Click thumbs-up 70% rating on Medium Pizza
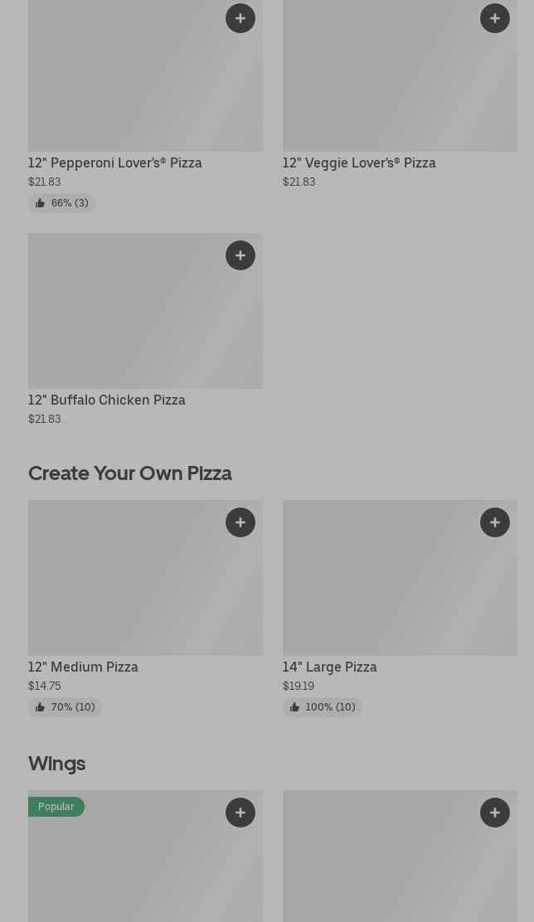The height and width of the screenshot is (922, 534). point(65,707)
